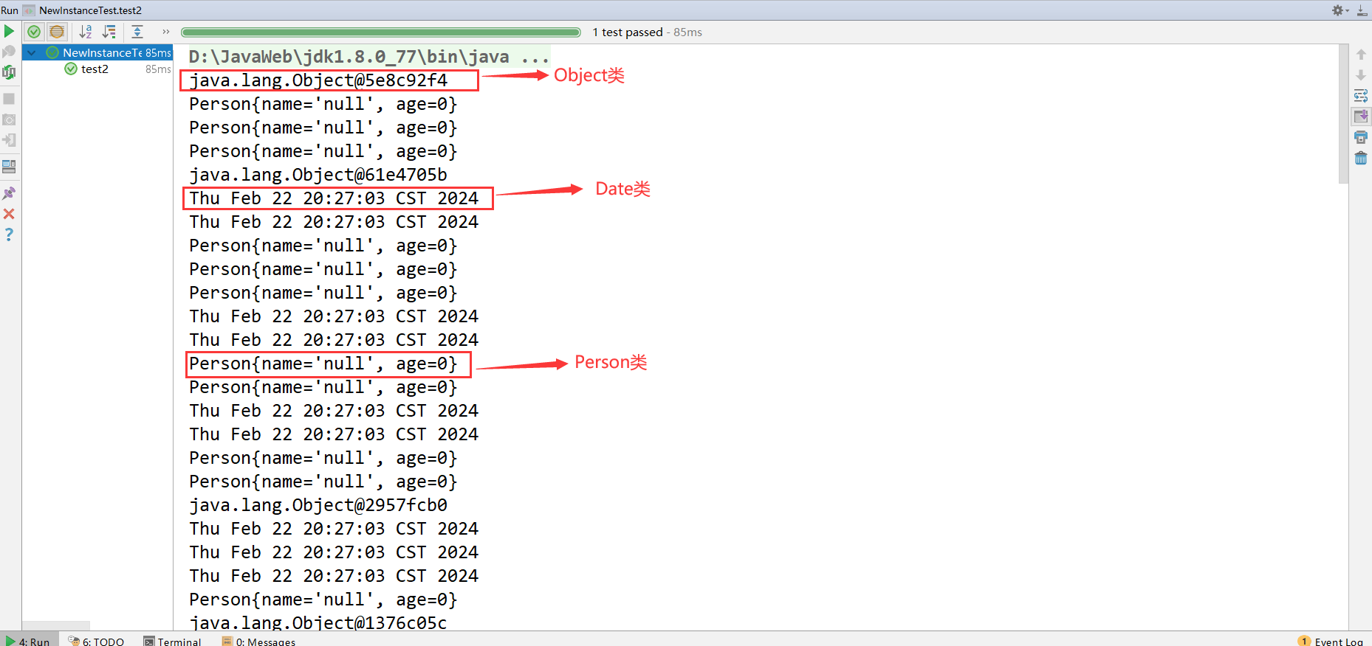This screenshot has height=646, width=1372.
Task: Click the grey stop process button
Action: pos(9,99)
